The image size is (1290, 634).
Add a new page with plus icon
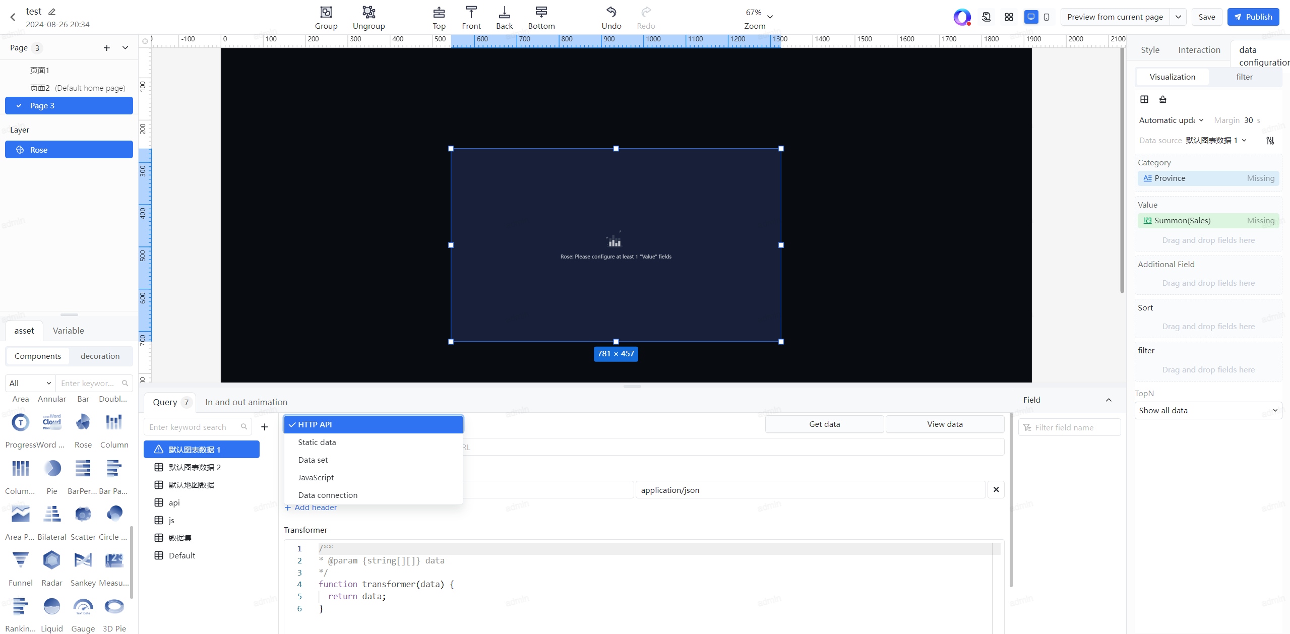pyautogui.click(x=106, y=48)
